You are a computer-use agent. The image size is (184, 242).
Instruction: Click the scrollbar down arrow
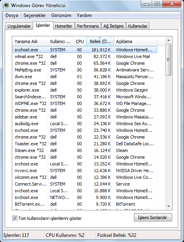(x=169, y=206)
